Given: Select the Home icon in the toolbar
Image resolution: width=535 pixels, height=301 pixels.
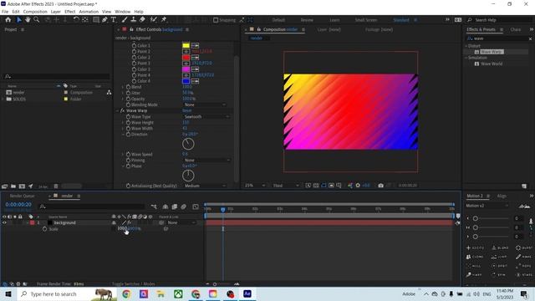Looking at the screenshot, I should [8, 20].
